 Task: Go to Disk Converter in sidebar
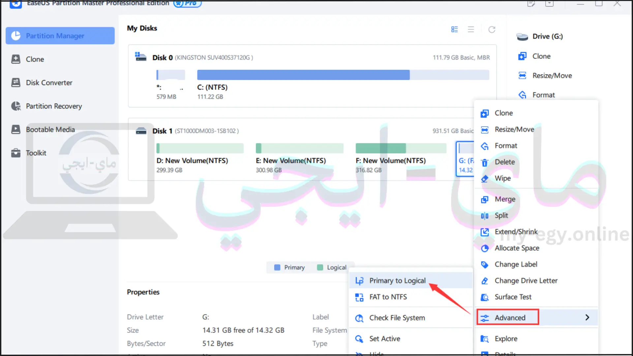tap(49, 83)
